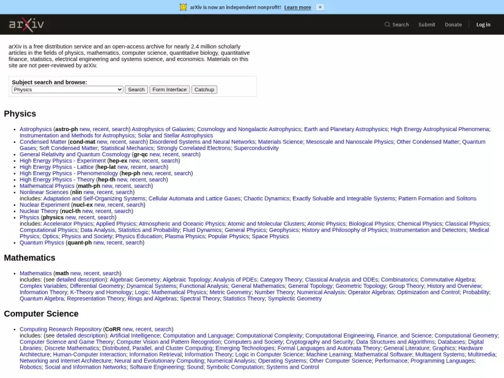Open Cosmology and Nongalactic Astrophysics

249,129
